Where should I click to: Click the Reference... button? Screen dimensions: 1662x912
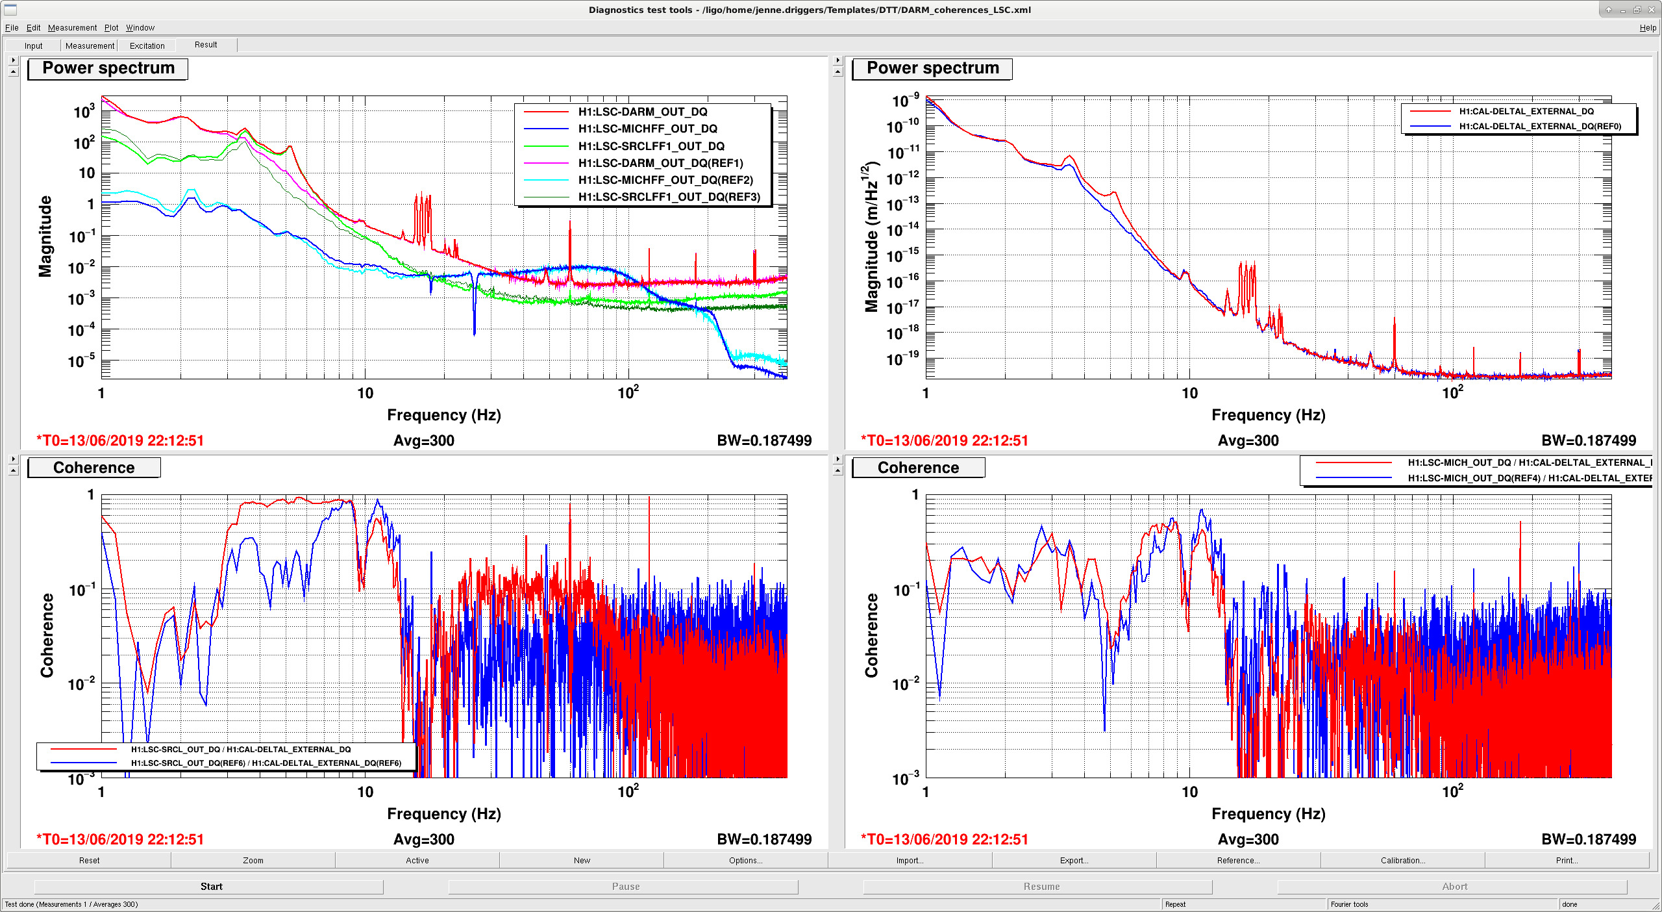tap(1238, 860)
